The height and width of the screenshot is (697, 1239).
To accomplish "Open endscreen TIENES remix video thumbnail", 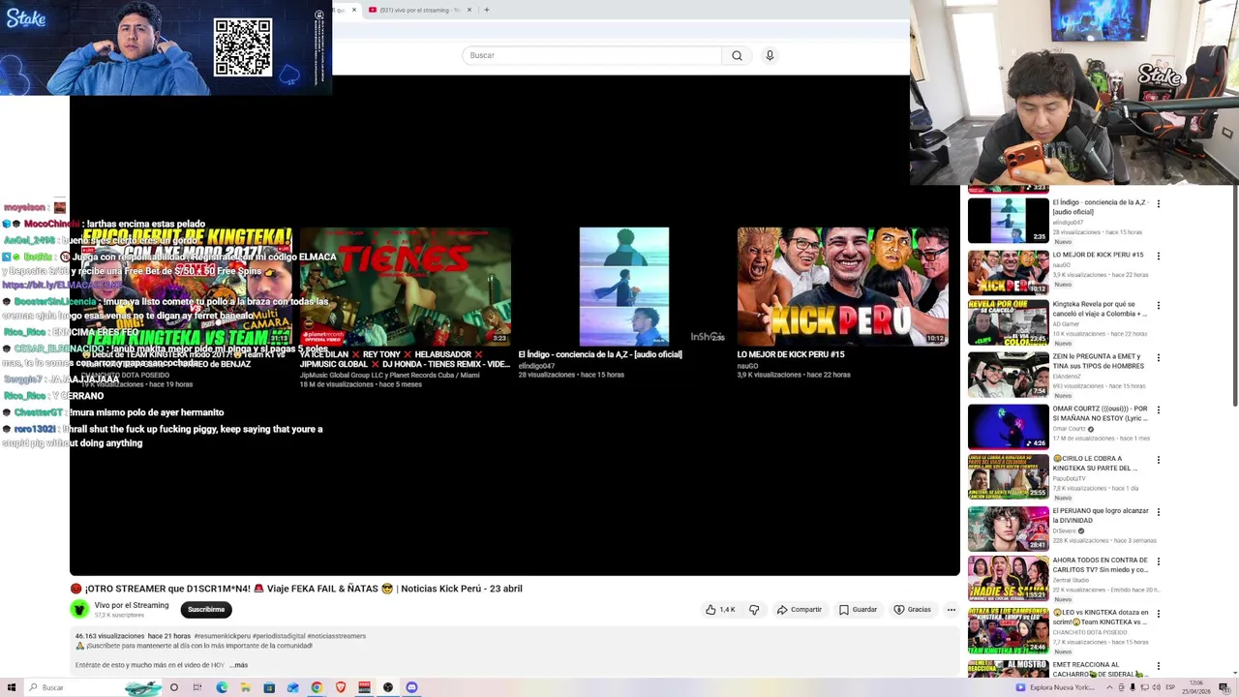I will pyautogui.click(x=405, y=287).
